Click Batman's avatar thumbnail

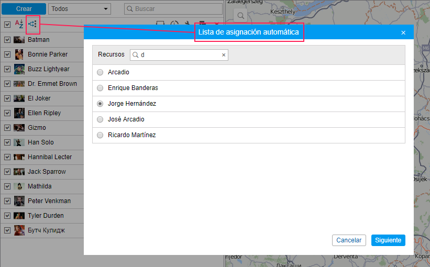19,40
